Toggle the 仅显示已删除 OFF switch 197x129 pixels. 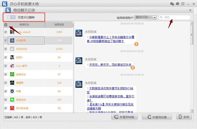[x=11, y=17]
